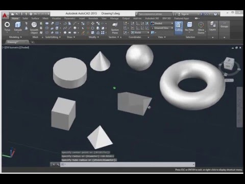Open the Unsaved View dropdown

(x=162, y=28)
